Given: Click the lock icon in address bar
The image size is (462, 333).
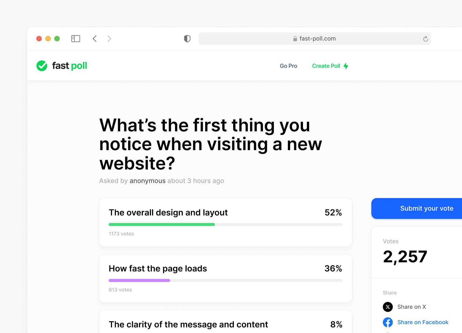Looking at the screenshot, I should pos(295,39).
